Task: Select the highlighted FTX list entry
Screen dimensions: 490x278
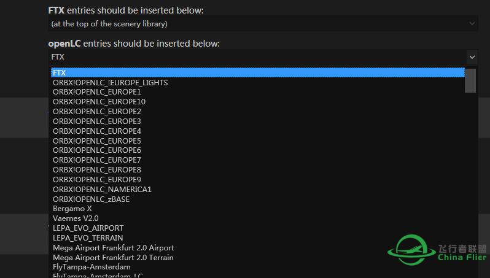Action: pos(257,72)
